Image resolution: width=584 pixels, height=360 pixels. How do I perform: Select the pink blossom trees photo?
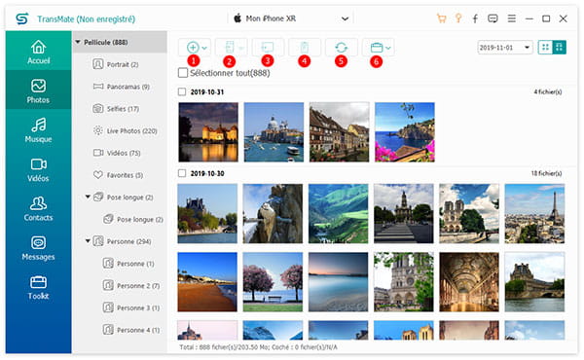(273, 282)
